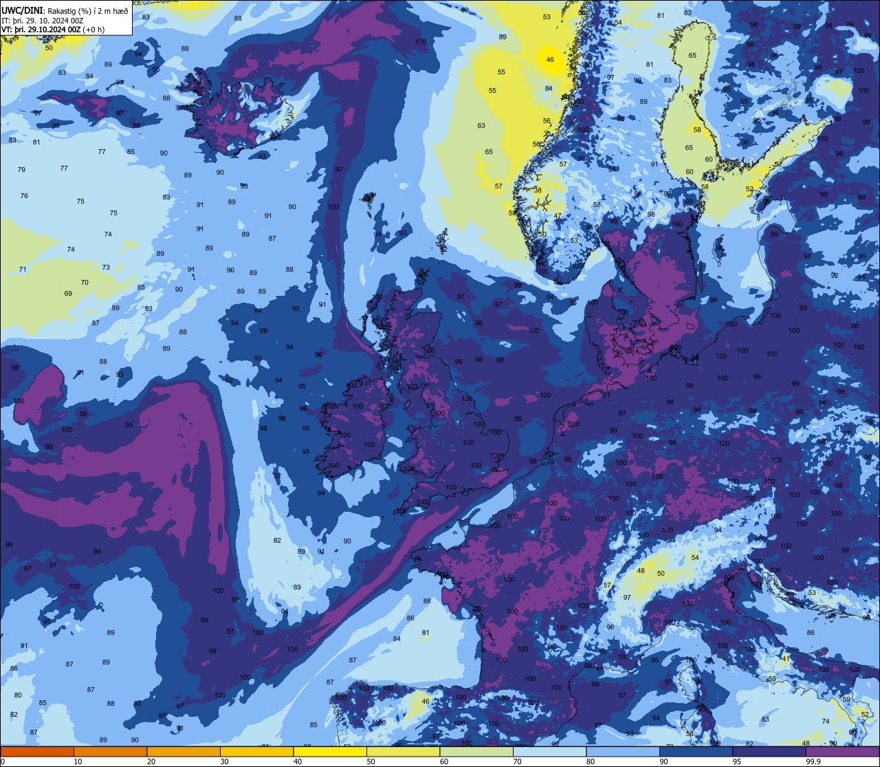
Task: Click the '76' humidity value on the map
Action: (x=24, y=195)
